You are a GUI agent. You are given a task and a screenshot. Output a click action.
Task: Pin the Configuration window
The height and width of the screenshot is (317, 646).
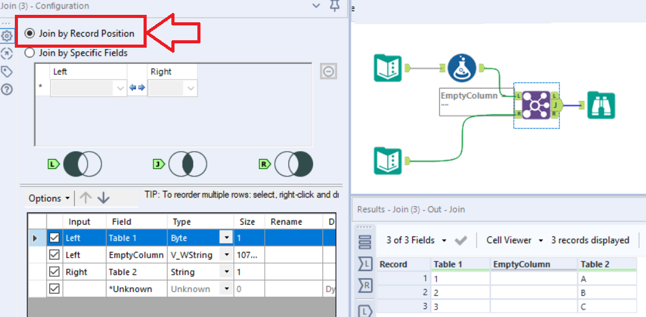336,6
